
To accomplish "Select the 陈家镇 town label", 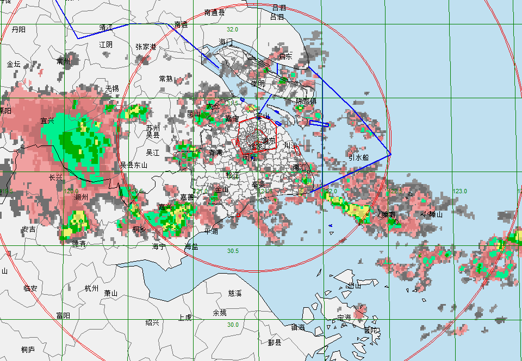I will [306, 101].
